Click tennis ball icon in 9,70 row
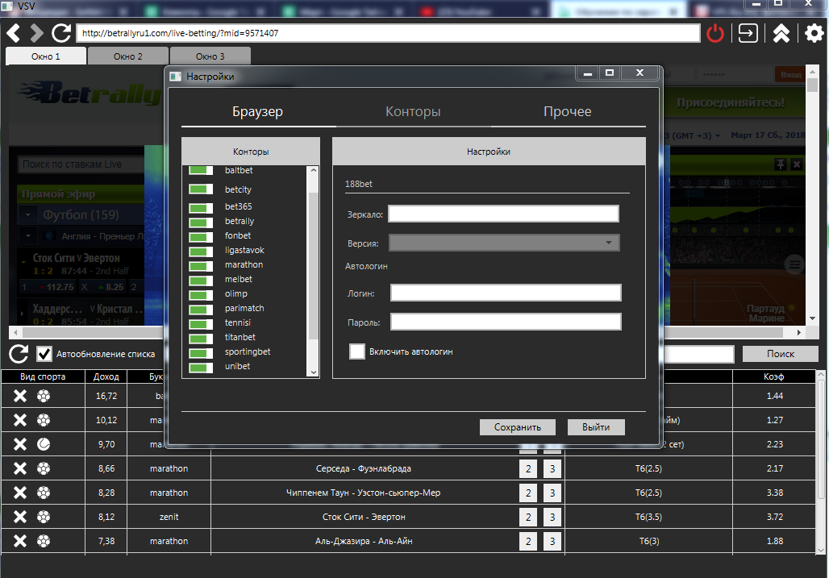Screen dimensions: 829x578 tap(44, 444)
